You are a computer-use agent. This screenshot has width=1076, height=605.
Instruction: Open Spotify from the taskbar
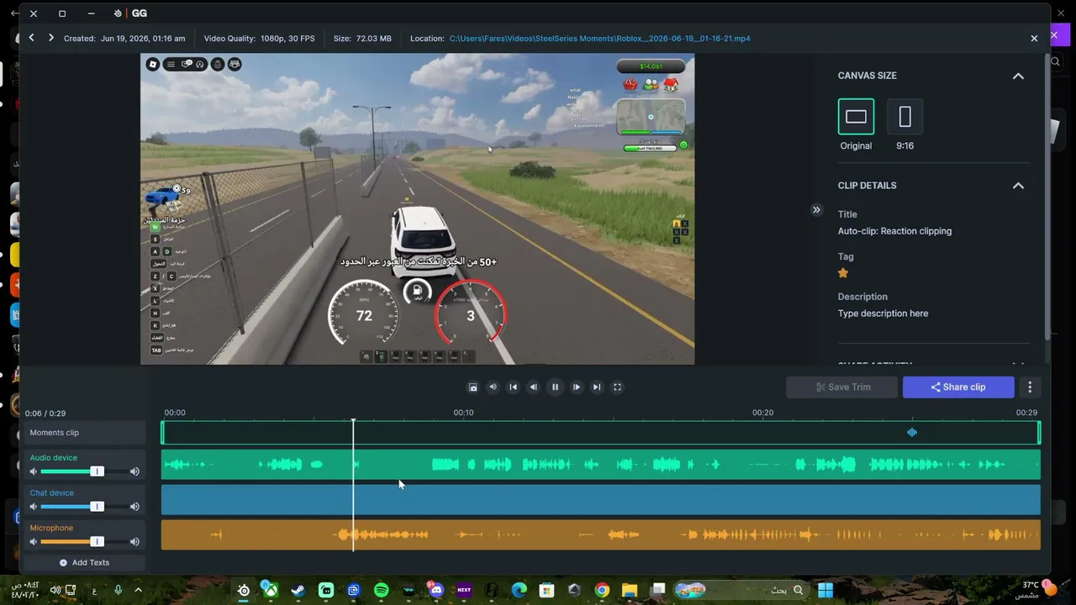click(x=381, y=590)
